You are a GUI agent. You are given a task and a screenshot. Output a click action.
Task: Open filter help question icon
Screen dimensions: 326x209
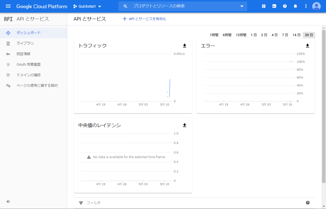308,203
